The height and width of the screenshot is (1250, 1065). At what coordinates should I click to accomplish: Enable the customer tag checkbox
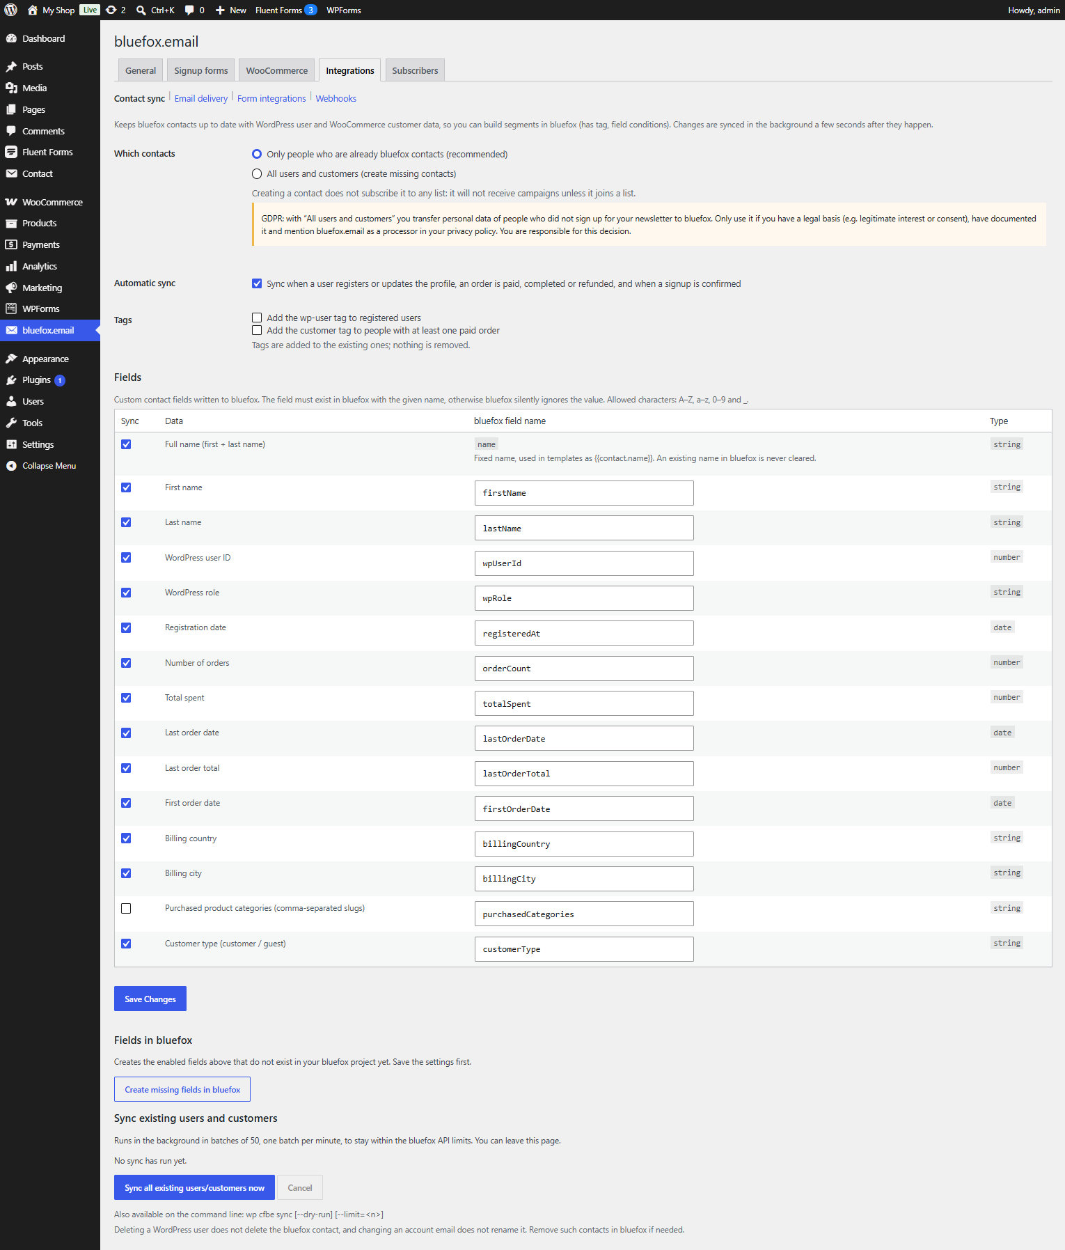(257, 330)
